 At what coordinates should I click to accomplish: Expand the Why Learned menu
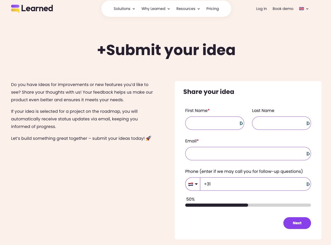pyautogui.click(x=156, y=9)
